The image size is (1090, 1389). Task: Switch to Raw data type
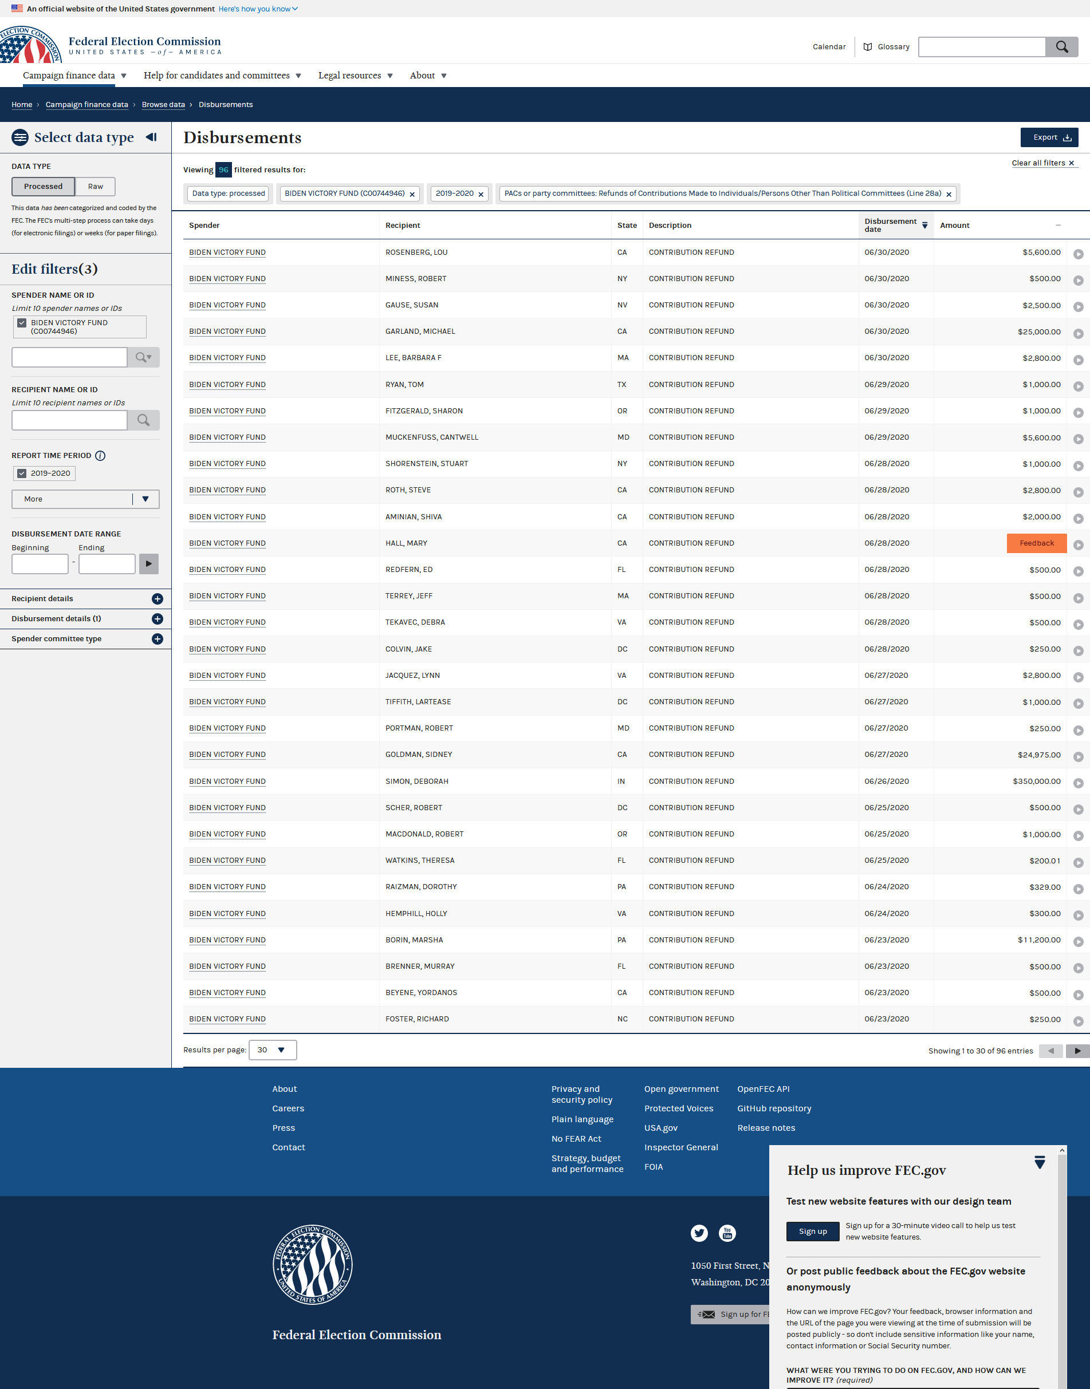click(96, 186)
